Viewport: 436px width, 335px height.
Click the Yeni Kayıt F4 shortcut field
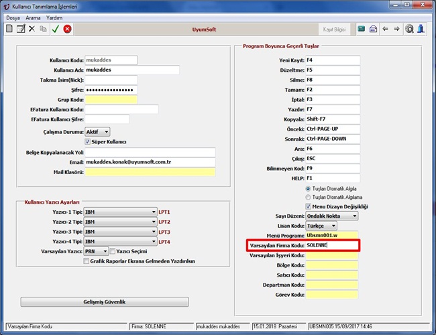point(333,60)
